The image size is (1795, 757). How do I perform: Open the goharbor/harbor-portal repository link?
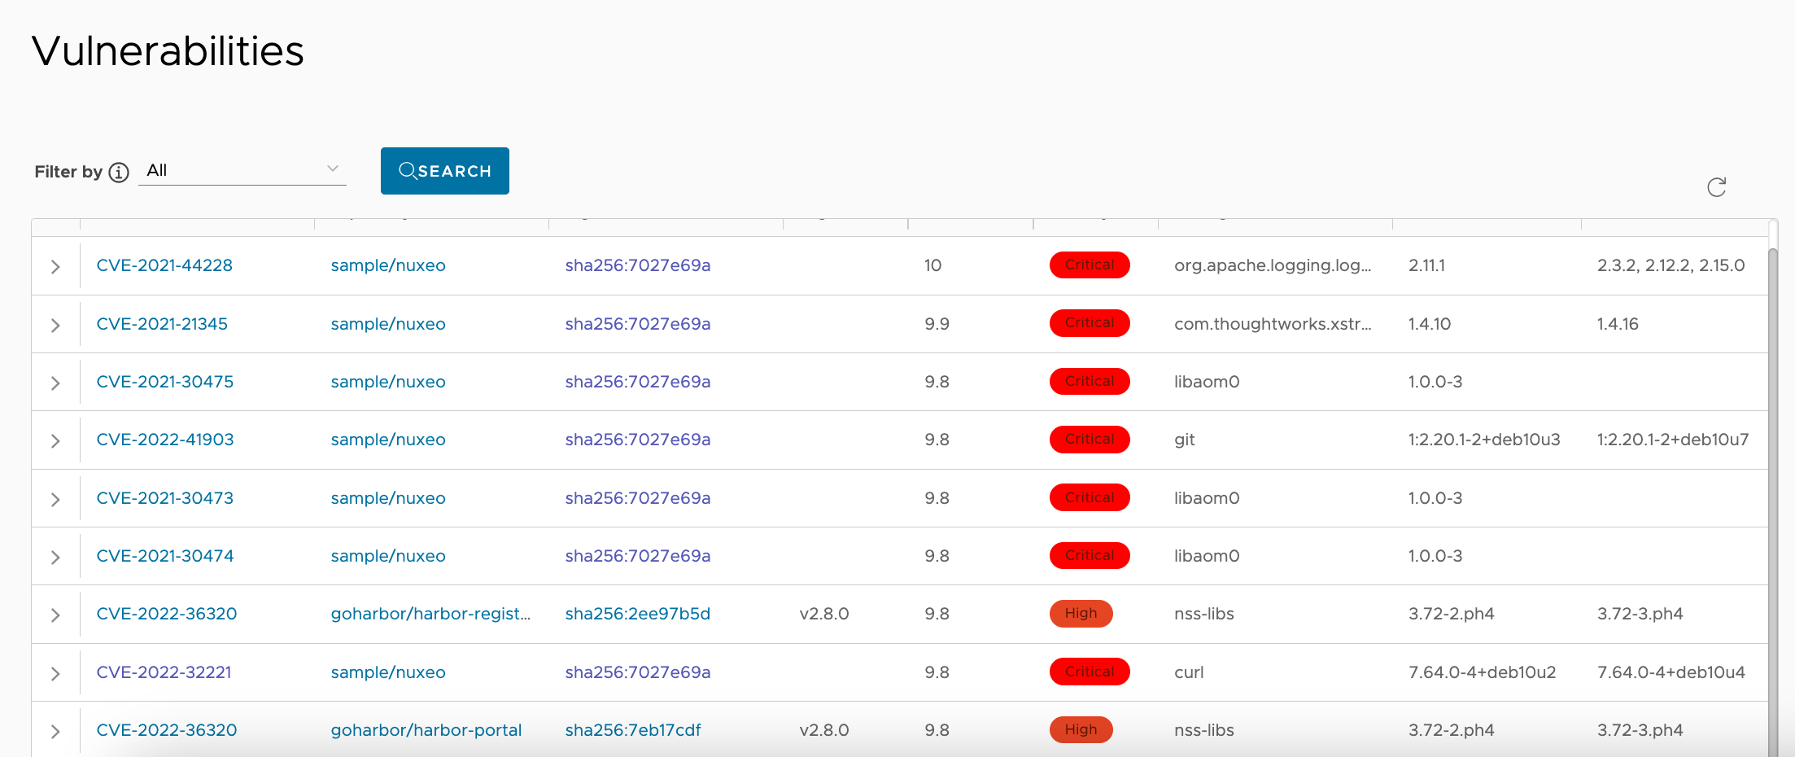(x=426, y=729)
